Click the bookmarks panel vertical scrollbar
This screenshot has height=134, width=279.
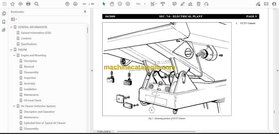87,30
